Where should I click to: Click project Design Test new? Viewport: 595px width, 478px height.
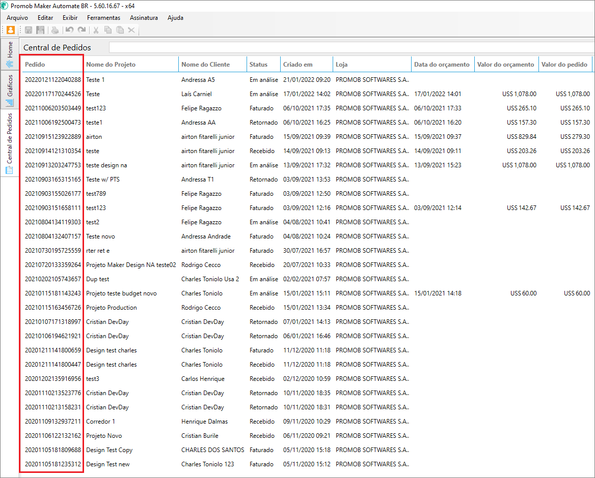coord(108,464)
